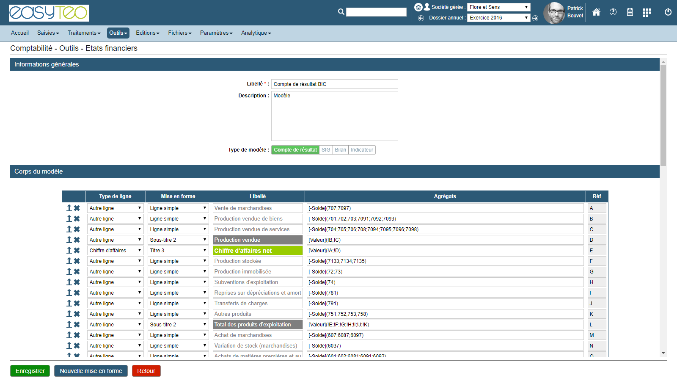Delete the 'Vente de marchandises' row
Screen dimensions: 677x381
pyautogui.click(x=77, y=208)
